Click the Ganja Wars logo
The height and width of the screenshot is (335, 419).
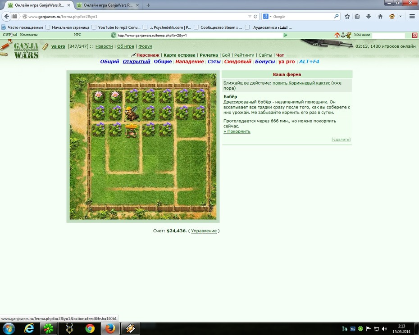[x=26, y=50]
